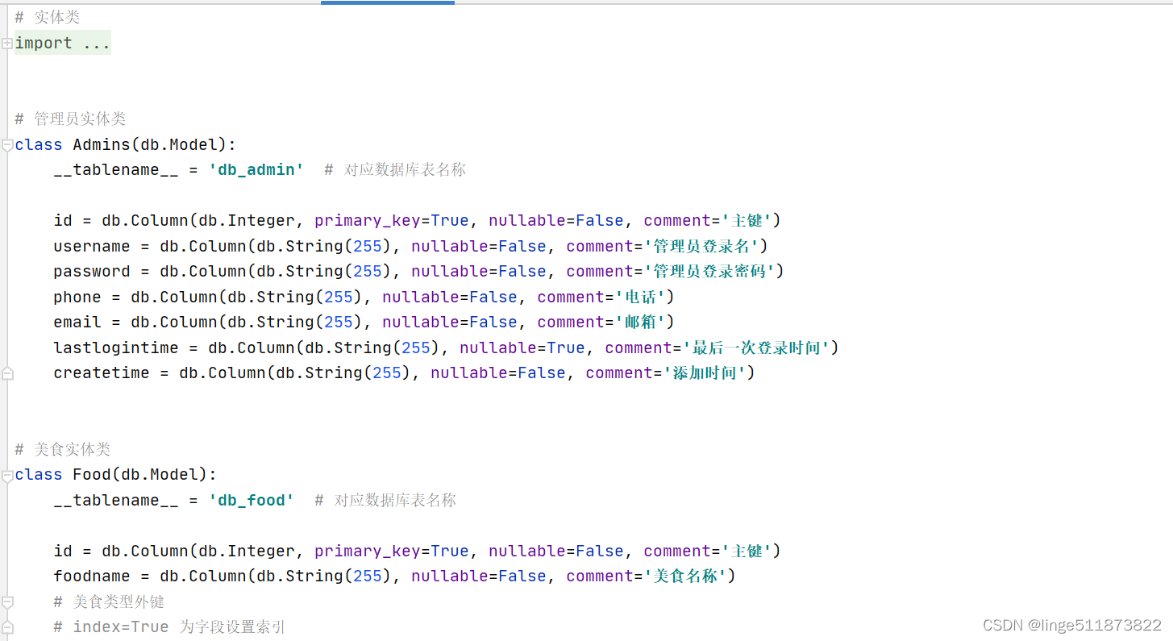Click the username column variable
Image resolution: width=1173 pixels, height=641 pixels.
[x=92, y=247]
